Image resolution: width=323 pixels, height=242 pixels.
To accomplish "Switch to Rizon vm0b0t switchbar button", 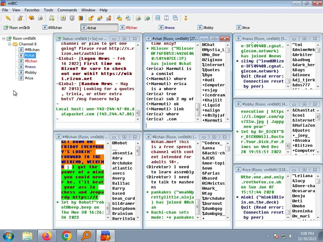I will point(20,28).
